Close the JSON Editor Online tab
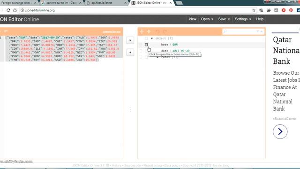The height and width of the screenshot is (169, 300). pos(171,3)
